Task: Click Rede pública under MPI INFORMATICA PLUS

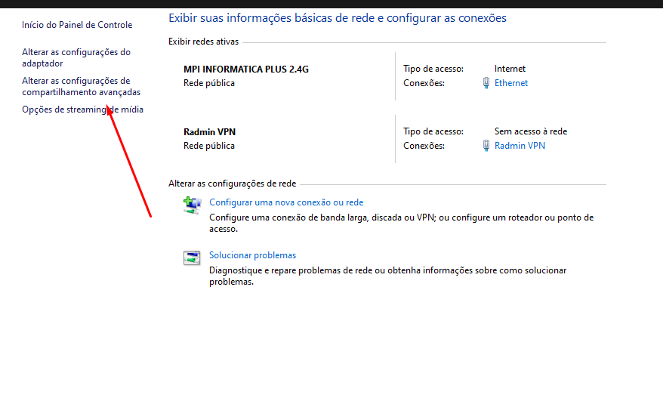Action: pyautogui.click(x=209, y=83)
